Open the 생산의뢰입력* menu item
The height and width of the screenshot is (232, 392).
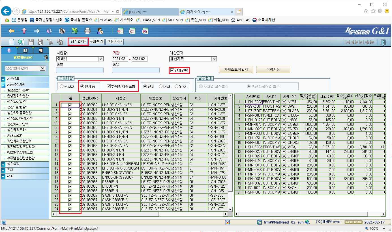(x=17, y=101)
